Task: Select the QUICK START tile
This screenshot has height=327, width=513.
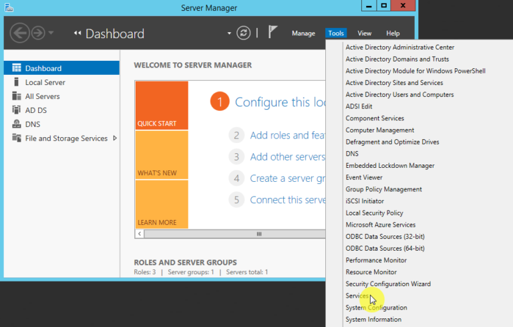Action: pyautogui.click(x=162, y=105)
